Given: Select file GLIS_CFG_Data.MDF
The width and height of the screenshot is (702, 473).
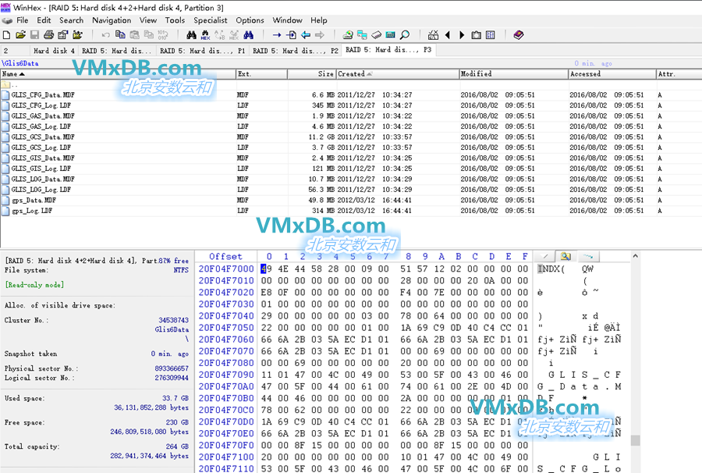Looking at the screenshot, I should point(43,95).
